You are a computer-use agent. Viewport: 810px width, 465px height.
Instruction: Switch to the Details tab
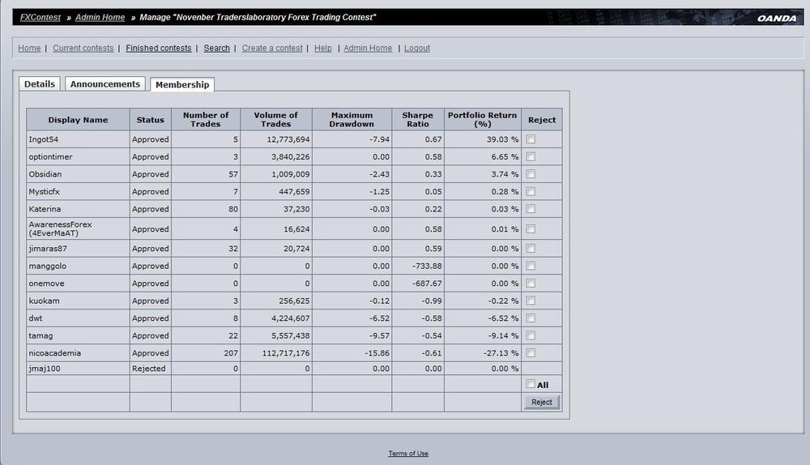(x=39, y=83)
